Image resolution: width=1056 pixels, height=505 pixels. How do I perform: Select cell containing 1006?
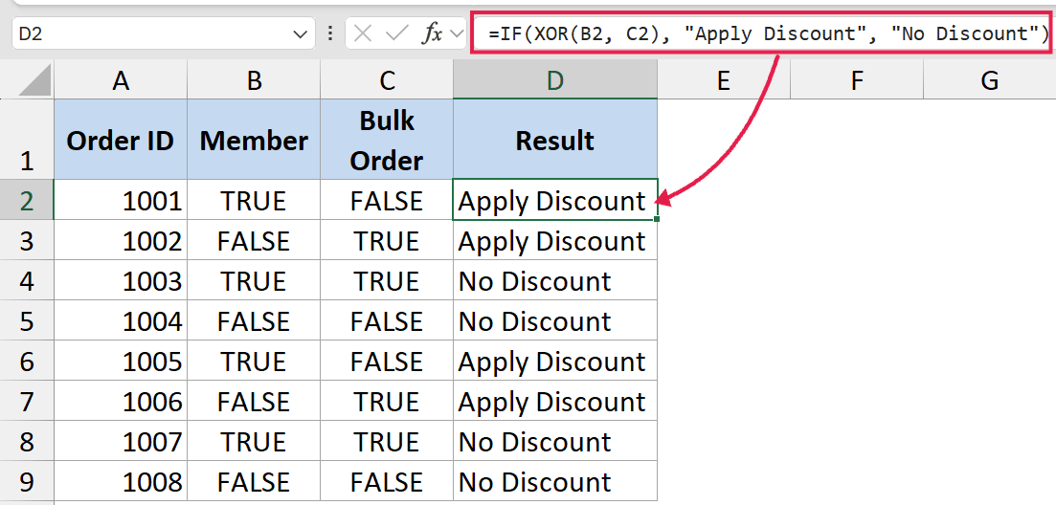coord(121,402)
